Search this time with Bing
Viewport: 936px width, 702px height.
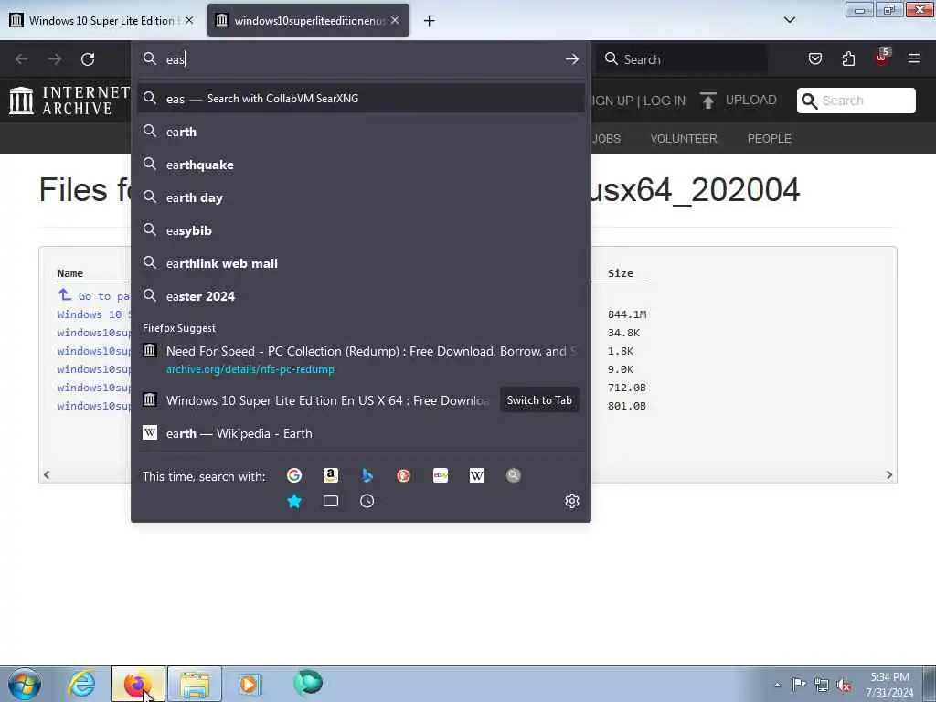coord(367,475)
